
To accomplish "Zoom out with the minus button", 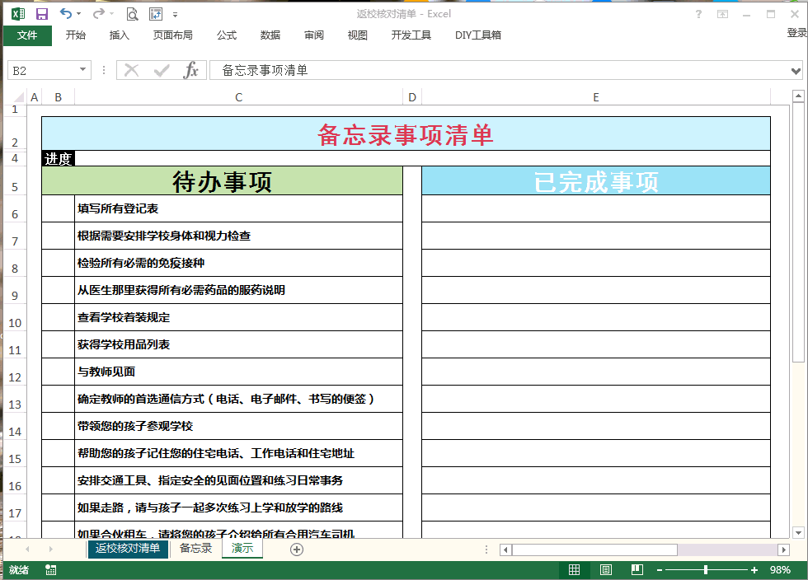I will click(x=660, y=570).
